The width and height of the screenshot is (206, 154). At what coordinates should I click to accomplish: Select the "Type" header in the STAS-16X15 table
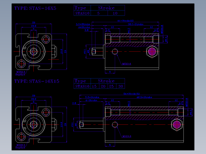(x=80, y=81)
